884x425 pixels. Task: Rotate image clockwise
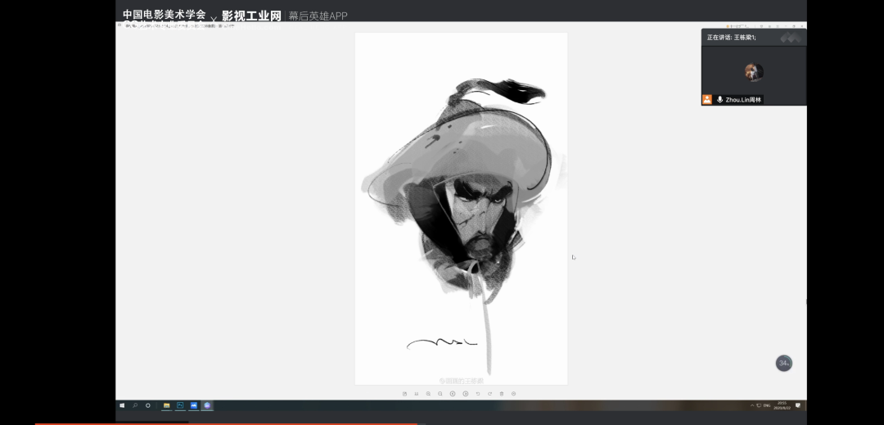[x=489, y=394]
